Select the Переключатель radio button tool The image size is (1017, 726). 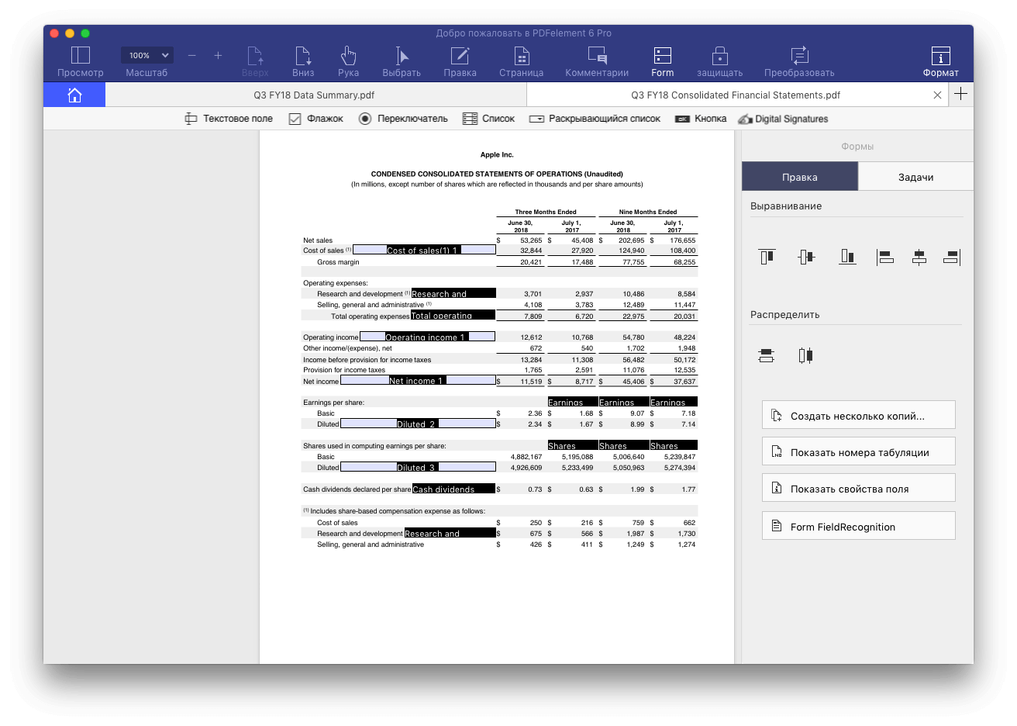403,119
